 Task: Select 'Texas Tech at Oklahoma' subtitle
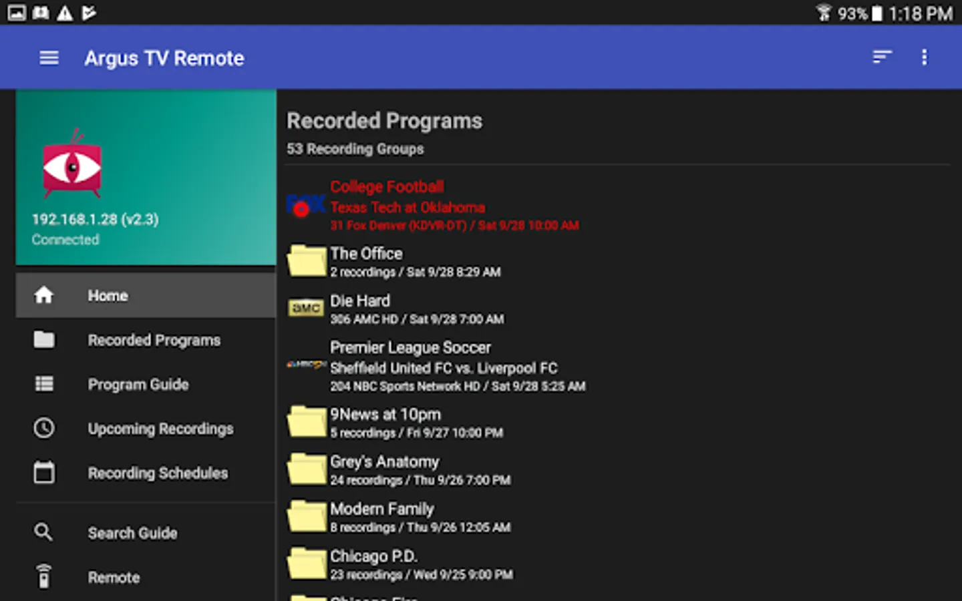pyautogui.click(x=408, y=207)
